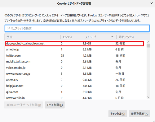Click the magnifier icon in search box
The height and width of the screenshot is (122, 155).
coord(8,28)
